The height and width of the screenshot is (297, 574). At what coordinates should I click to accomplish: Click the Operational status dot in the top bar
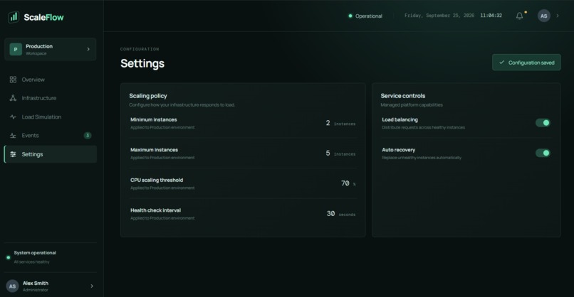[x=350, y=16]
